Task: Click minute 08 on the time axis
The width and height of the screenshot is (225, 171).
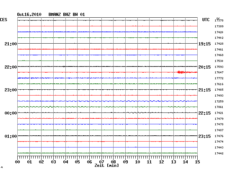Action: click(x=113, y=162)
